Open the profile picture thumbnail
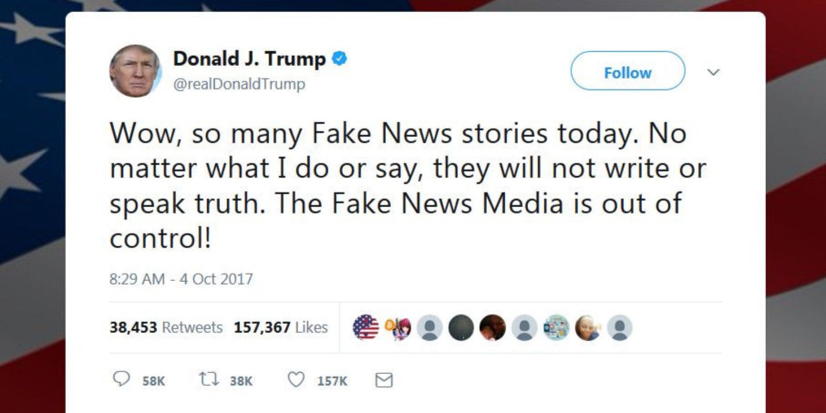 point(135,71)
